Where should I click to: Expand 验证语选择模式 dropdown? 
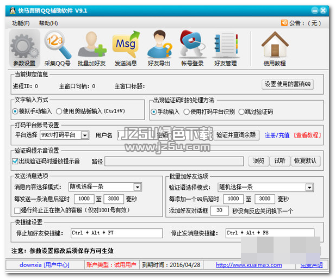coord(309,188)
